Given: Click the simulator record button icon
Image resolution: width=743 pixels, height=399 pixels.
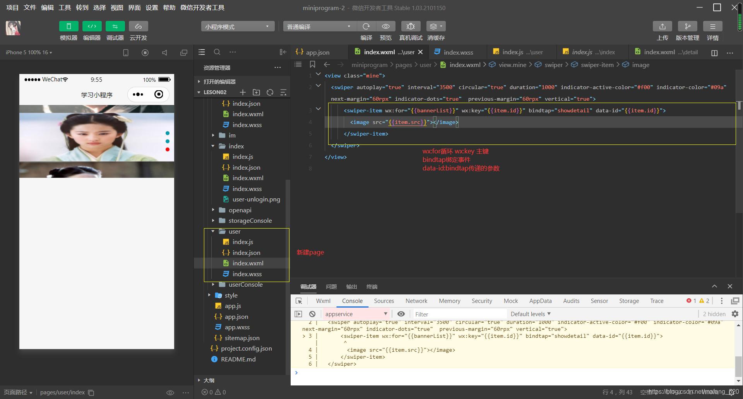Looking at the screenshot, I should coord(145,52).
